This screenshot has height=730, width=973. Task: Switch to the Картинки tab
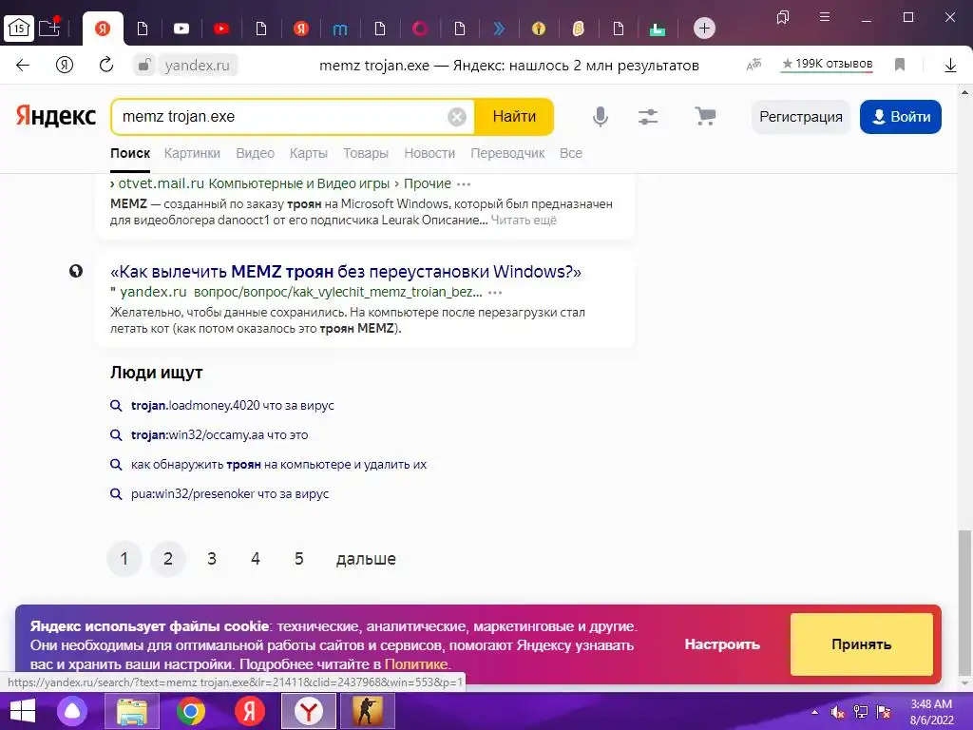point(192,153)
